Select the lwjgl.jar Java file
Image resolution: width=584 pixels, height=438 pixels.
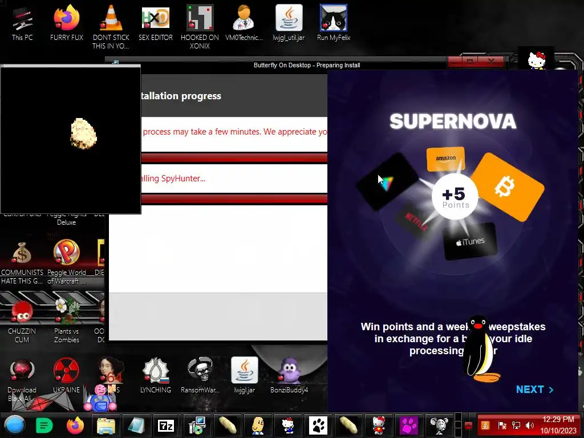pyautogui.click(x=244, y=375)
